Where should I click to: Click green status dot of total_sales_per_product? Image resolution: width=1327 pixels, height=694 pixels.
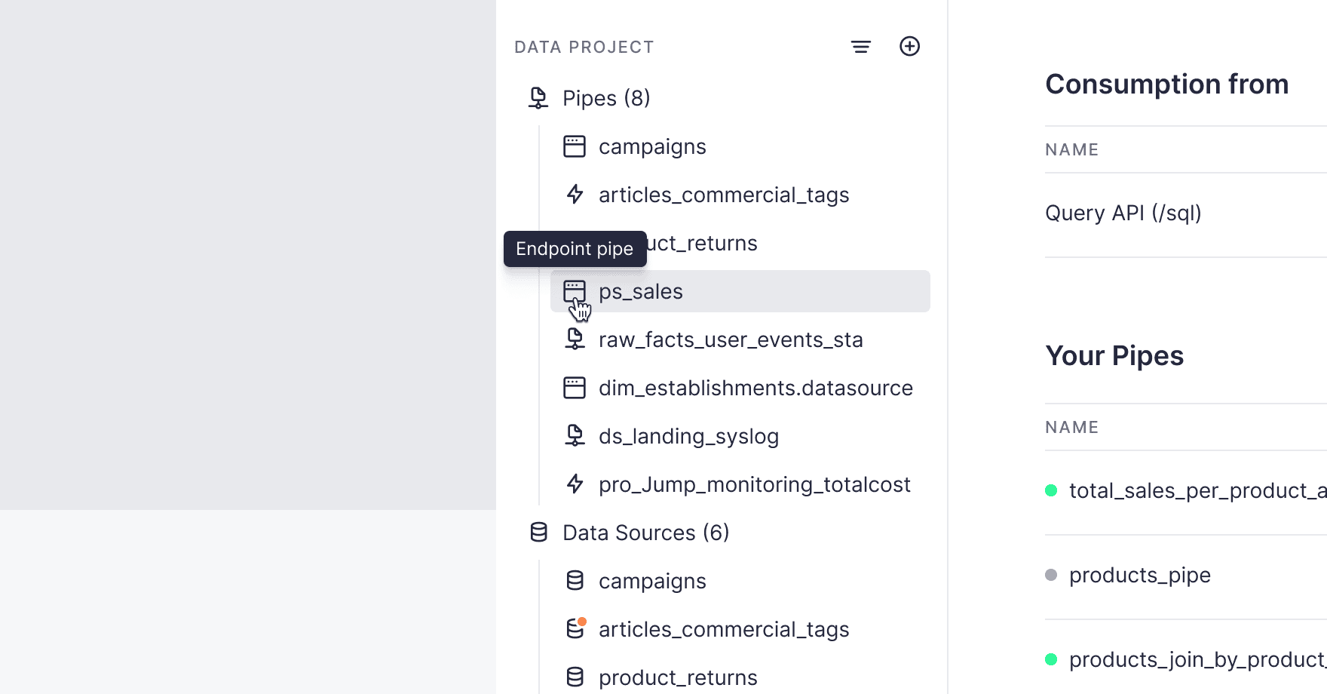1051,490
